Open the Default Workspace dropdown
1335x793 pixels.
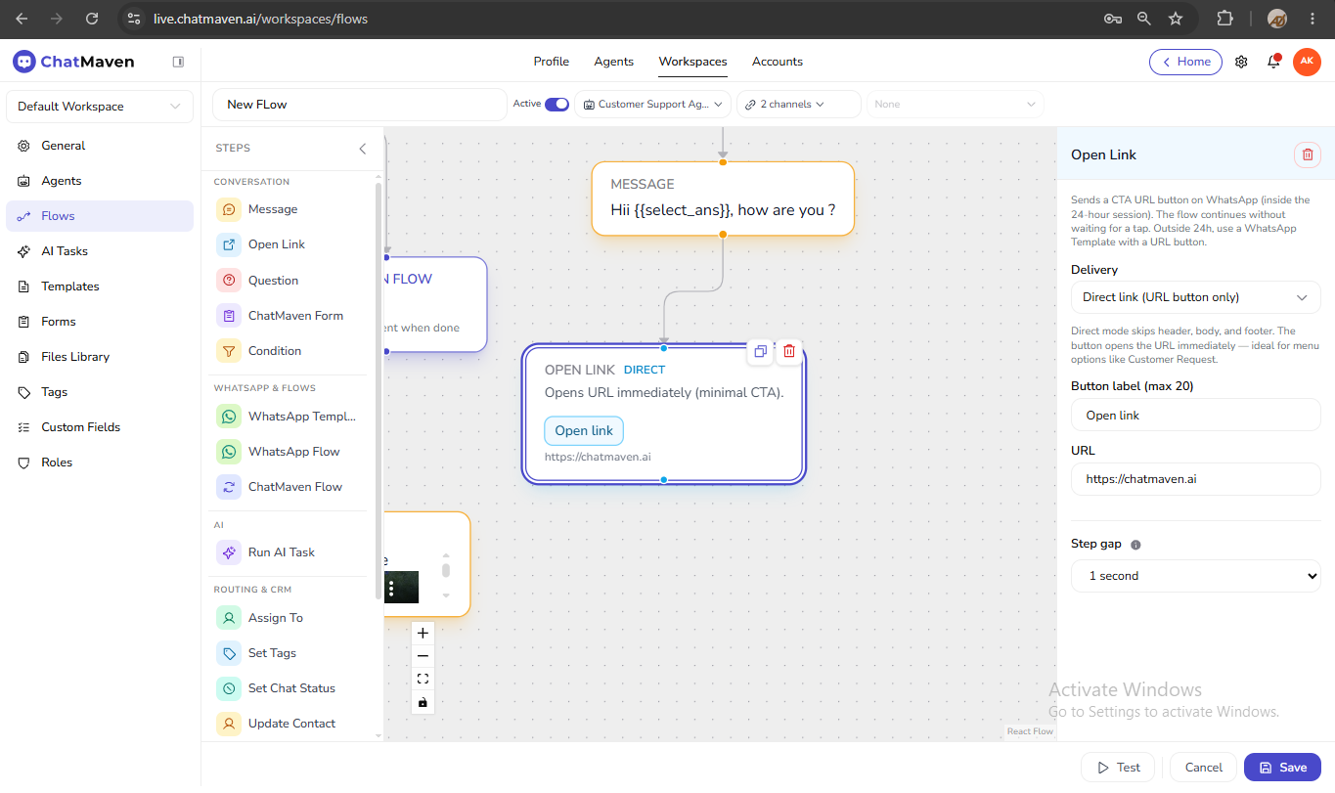pyautogui.click(x=100, y=107)
